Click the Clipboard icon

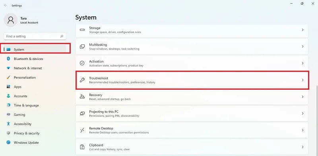[x=82, y=147]
